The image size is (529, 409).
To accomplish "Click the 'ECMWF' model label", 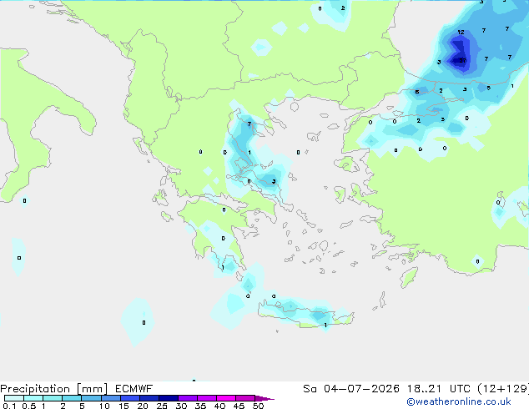I will tap(134, 389).
